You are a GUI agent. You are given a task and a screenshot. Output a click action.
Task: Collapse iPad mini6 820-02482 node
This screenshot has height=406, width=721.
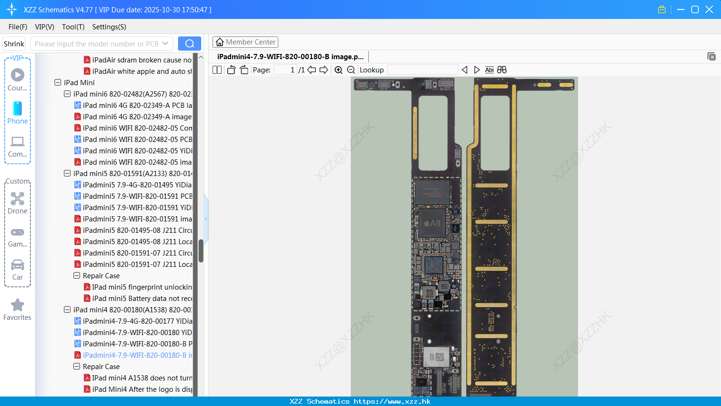(x=67, y=94)
